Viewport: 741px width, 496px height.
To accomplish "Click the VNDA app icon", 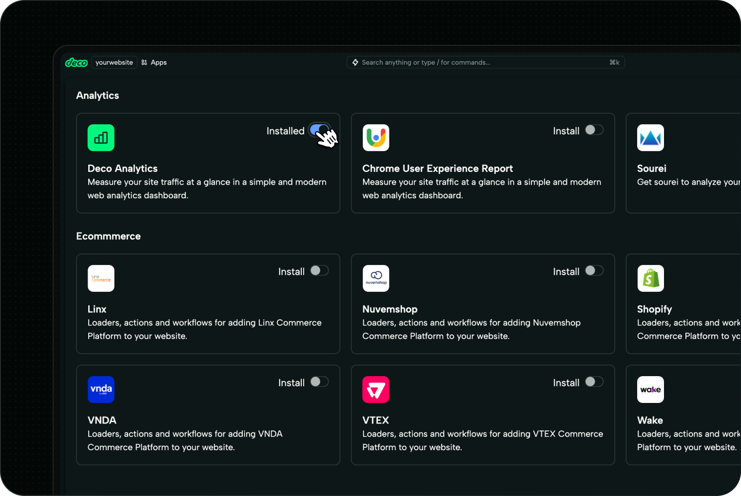I will [101, 389].
